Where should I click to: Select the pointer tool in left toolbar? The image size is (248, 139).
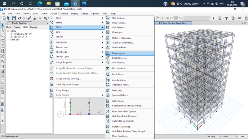(x=2, y=25)
